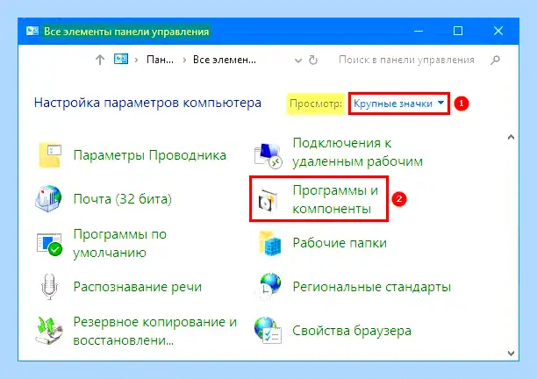Click the Просмотр: label
This screenshot has width=537, height=379.
(315, 104)
